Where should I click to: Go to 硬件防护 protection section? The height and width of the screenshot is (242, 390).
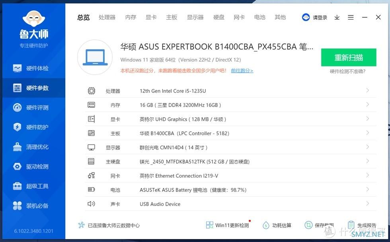(33, 127)
